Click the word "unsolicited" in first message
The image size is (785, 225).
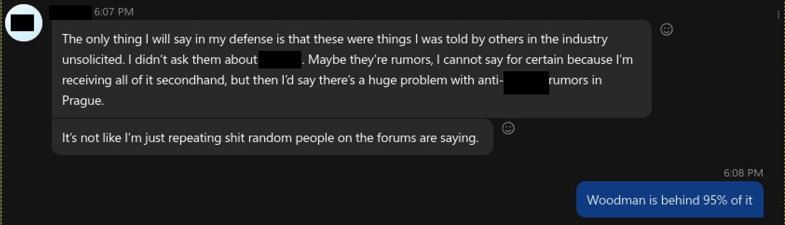pyautogui.click(x=93, y=60)
